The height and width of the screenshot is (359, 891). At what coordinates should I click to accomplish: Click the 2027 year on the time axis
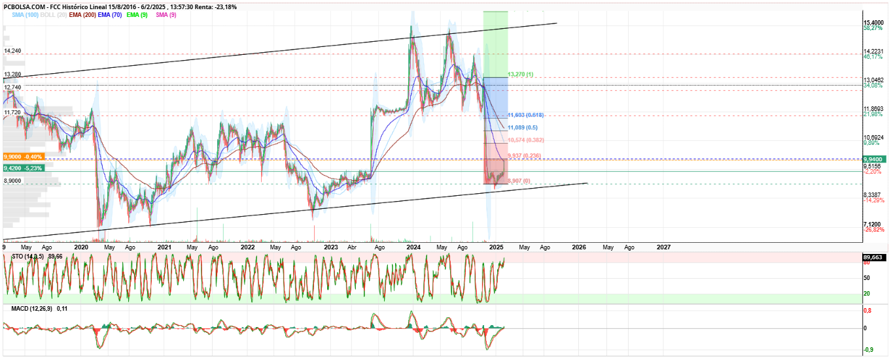click(663, 247)
